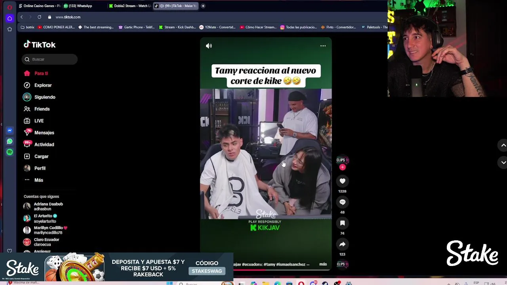Open Paletools bookmark
Viewport: 507px width, 285px height.
(x=375, y=27)
